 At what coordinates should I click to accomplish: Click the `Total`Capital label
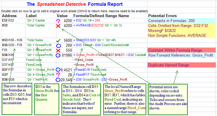(35, 25)
